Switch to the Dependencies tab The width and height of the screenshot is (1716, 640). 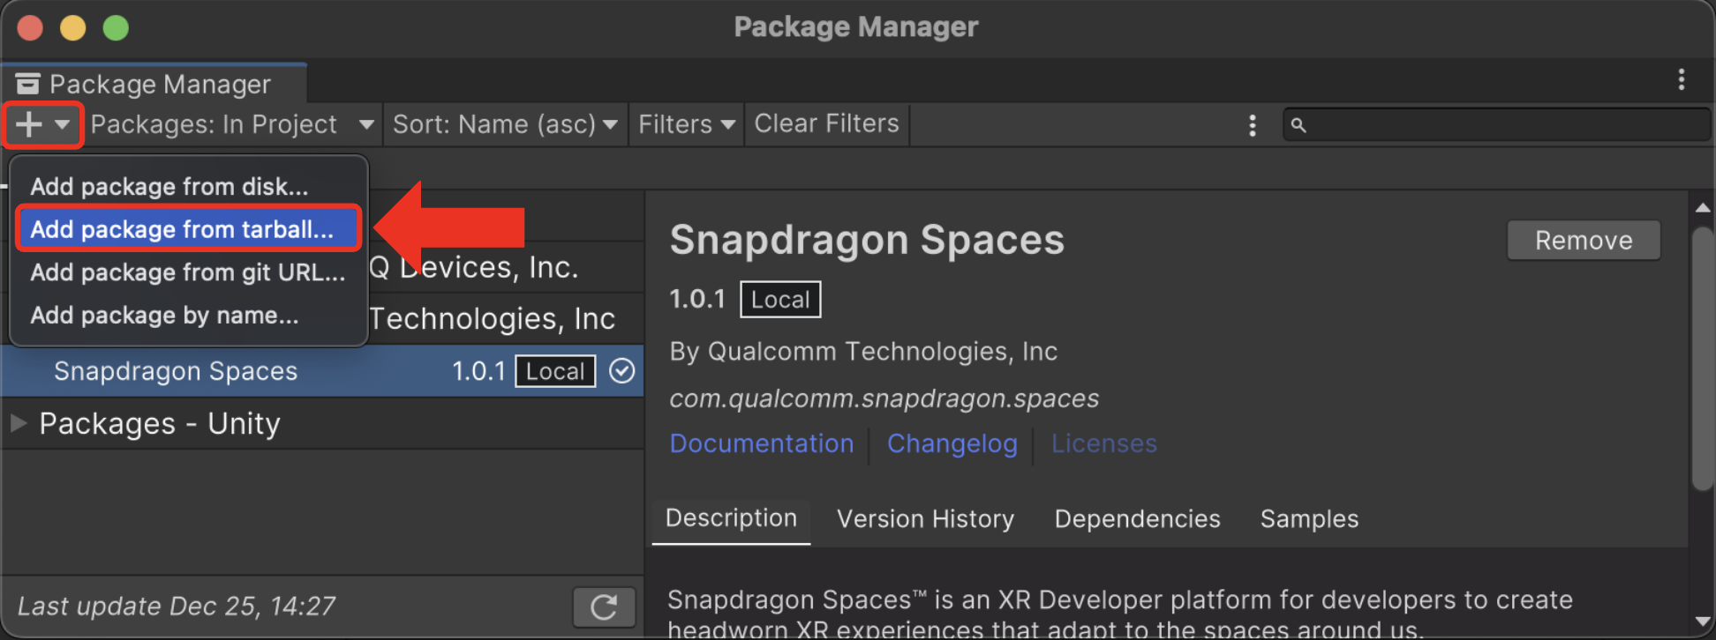pyautogui.click(x=1137, y=519)
